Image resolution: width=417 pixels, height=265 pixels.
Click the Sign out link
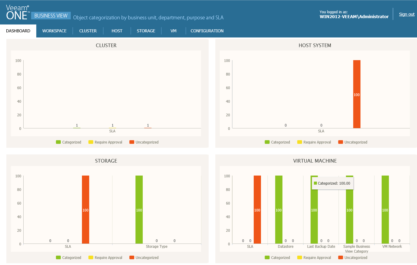pyautogui.click(x=407, y=14)
